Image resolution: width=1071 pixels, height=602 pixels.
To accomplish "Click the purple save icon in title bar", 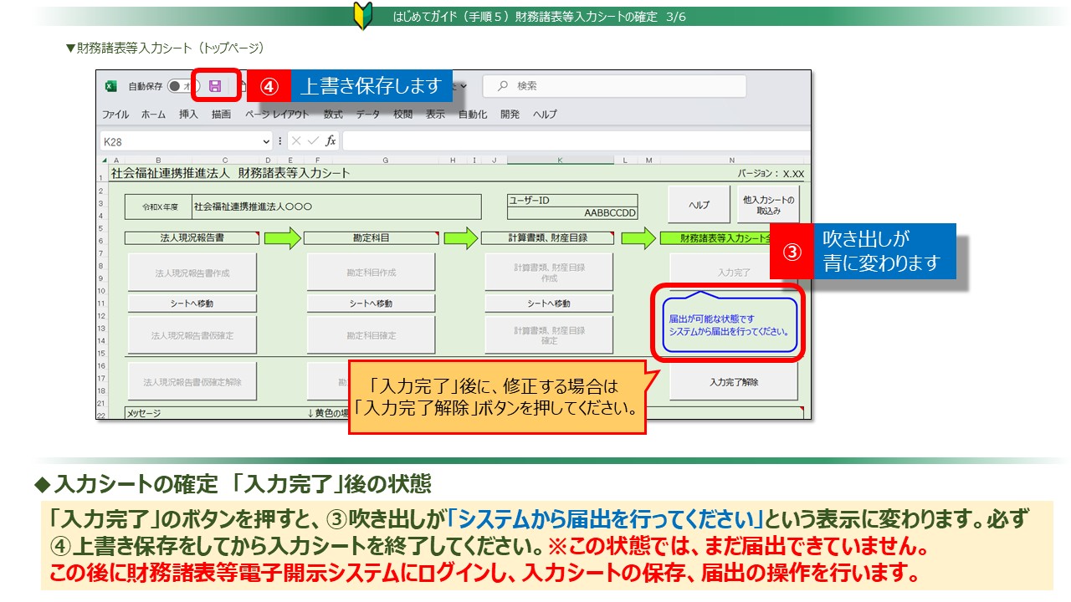I will point(215,86).
